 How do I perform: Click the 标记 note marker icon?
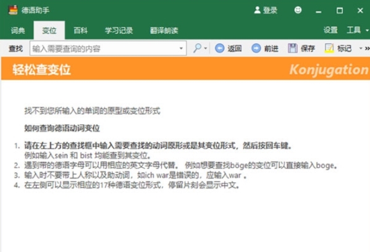click(x=329, y=48)
